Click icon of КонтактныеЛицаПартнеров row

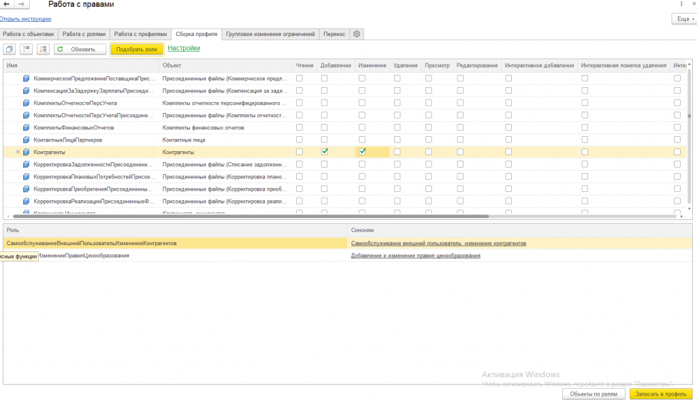click(x=27, y=140)
